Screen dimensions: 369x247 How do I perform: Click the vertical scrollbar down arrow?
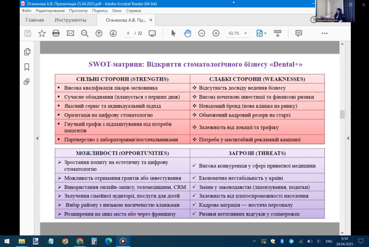pyautogui.click(x=342, y=233)
